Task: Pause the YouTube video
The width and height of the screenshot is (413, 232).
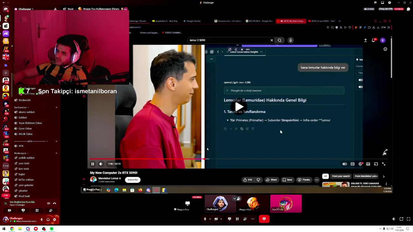Action: (93, 164)
